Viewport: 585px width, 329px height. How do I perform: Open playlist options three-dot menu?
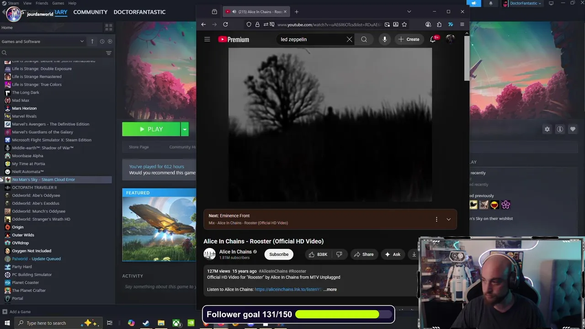pos(436,219)
